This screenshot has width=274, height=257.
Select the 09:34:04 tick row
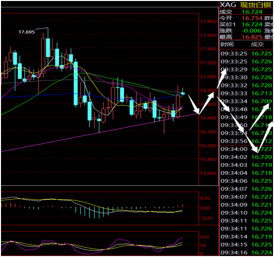click(246, 173)
